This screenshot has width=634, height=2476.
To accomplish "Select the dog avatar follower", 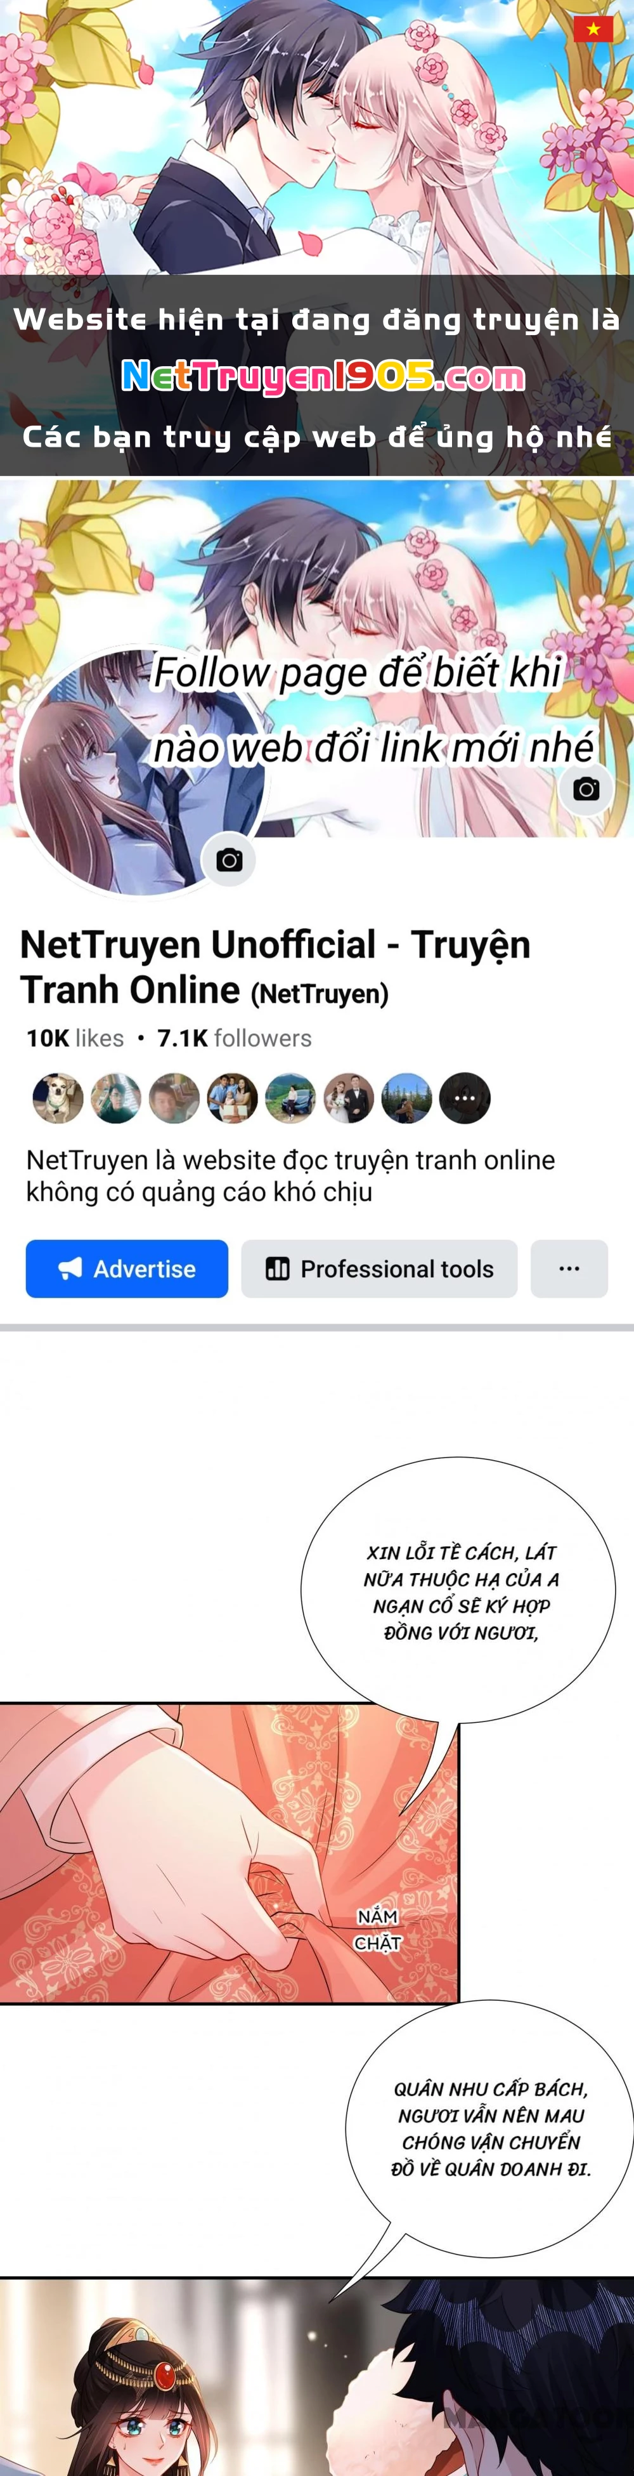I will pyautogui.click(x=58, y=1098).
